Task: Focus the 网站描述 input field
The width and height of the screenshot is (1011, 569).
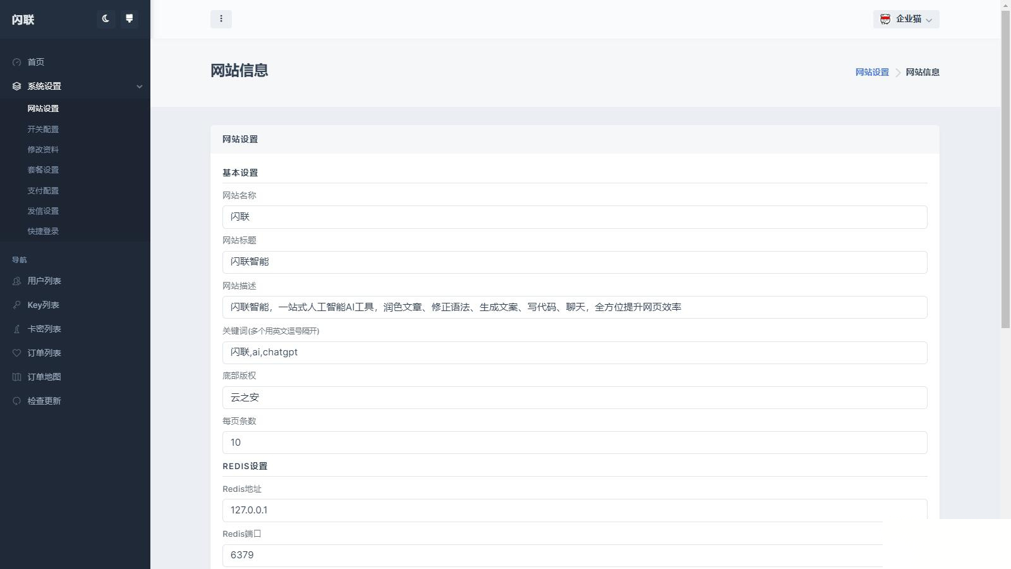Action: coord(575,307)
